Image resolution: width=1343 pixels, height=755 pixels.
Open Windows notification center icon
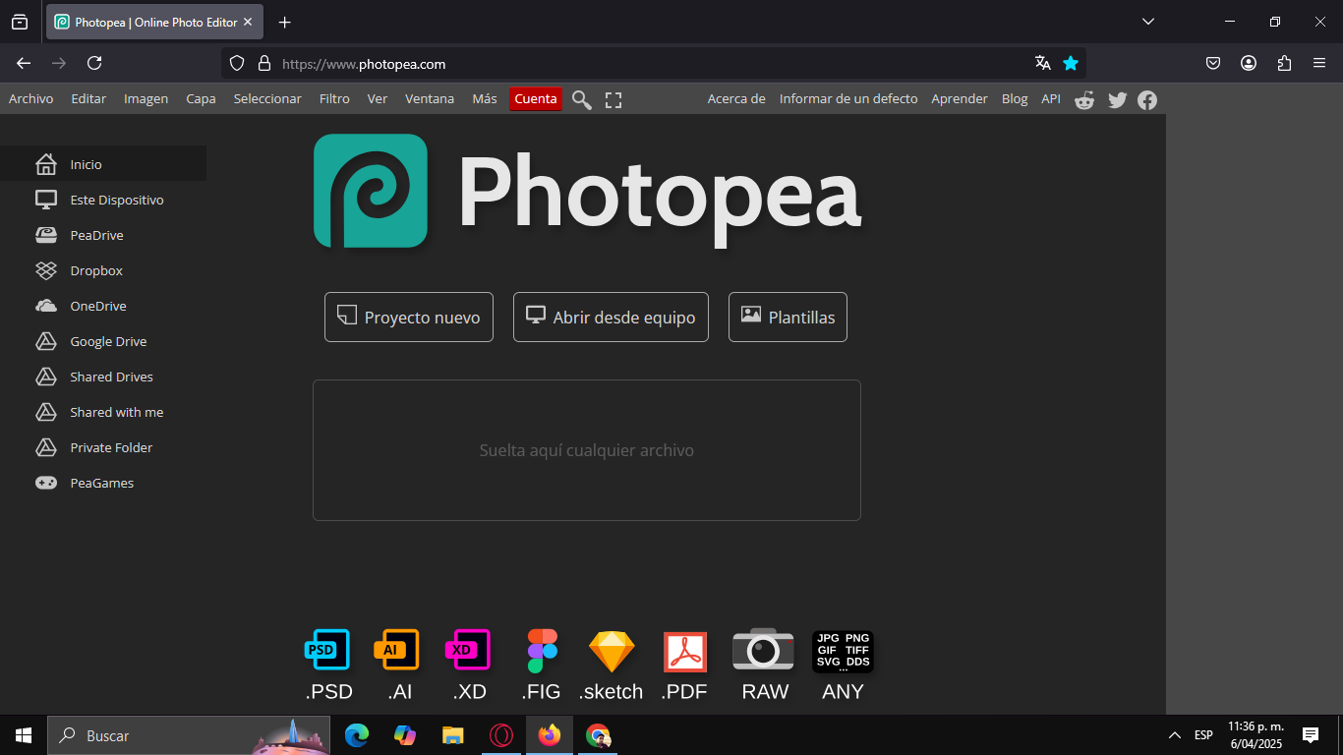pyautogui.click(x=1310, y=735)
